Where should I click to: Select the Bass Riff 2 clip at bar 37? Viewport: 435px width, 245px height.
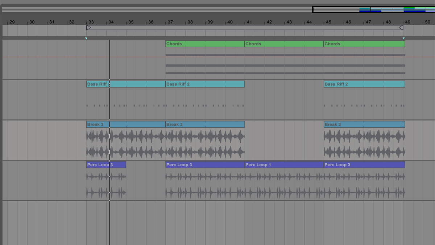(x=205, y=84)
